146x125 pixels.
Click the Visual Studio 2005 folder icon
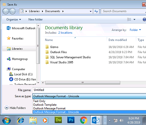47,62
